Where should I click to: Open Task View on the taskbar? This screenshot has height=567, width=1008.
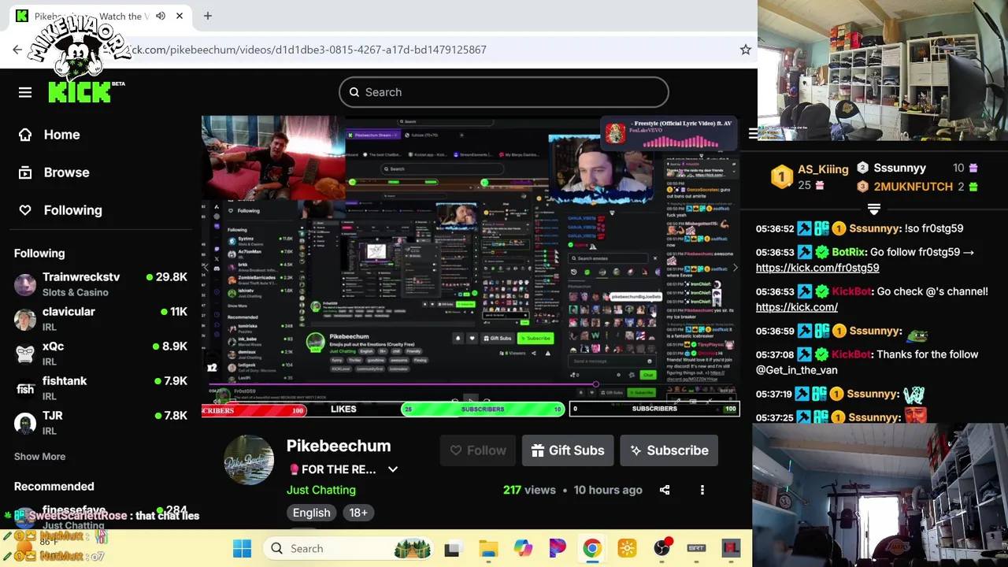(x=452, y=549)
